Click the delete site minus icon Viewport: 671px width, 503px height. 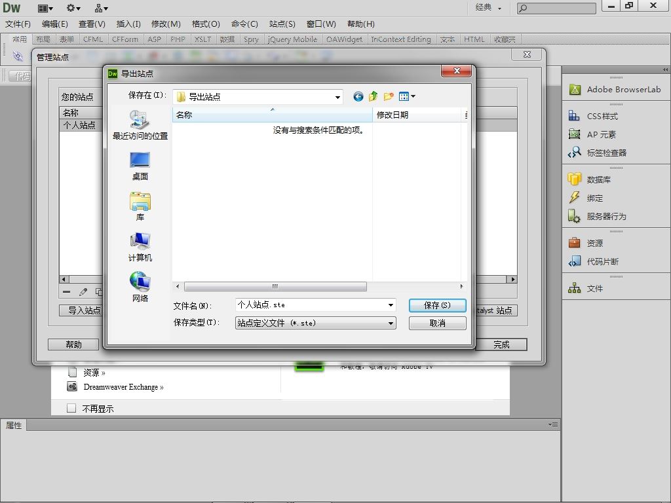tap(66, 291)
